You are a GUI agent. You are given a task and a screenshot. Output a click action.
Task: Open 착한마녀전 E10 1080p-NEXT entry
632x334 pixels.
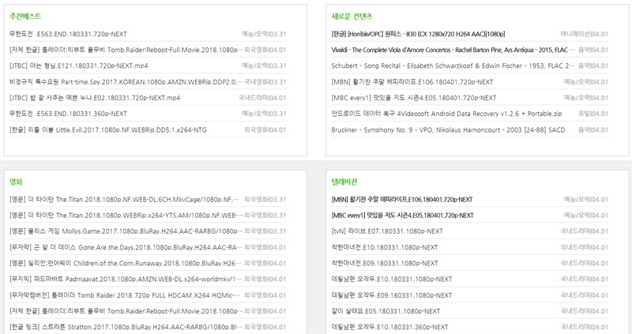click(x=385, y=247)
